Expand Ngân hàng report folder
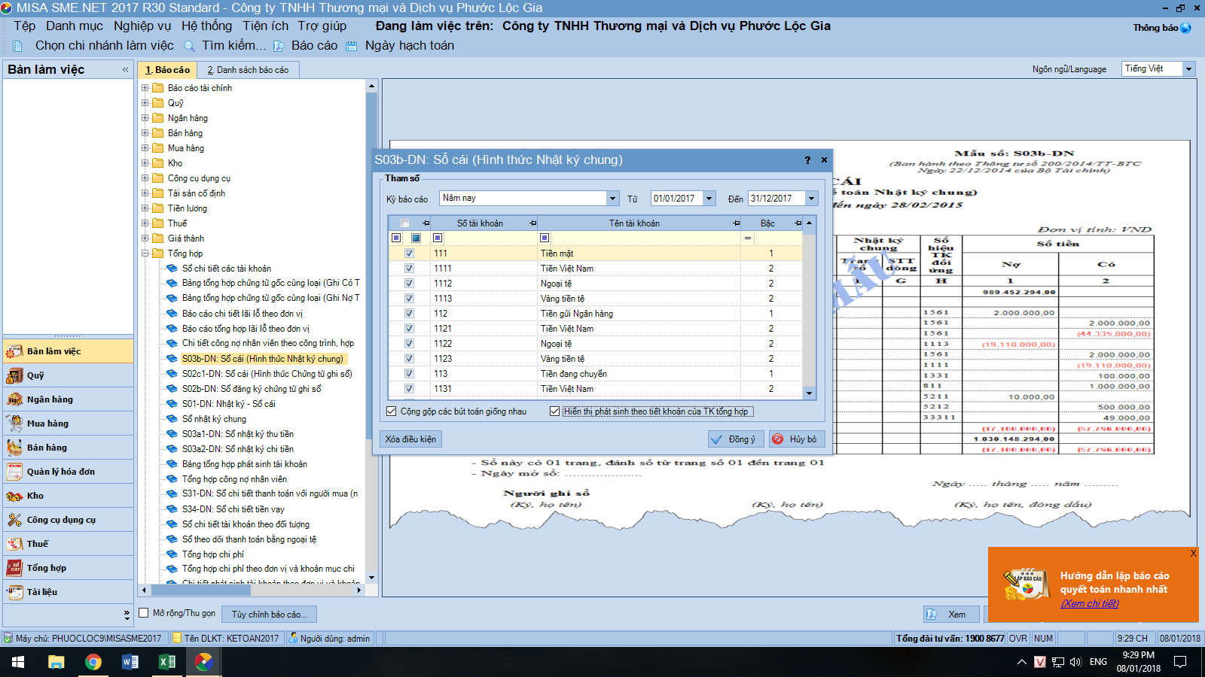 145,118
